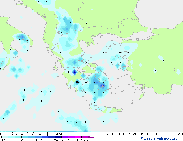Click the 5–10 mm legend swatch
This screenshot has width=183, height=141.
[32, 137]
